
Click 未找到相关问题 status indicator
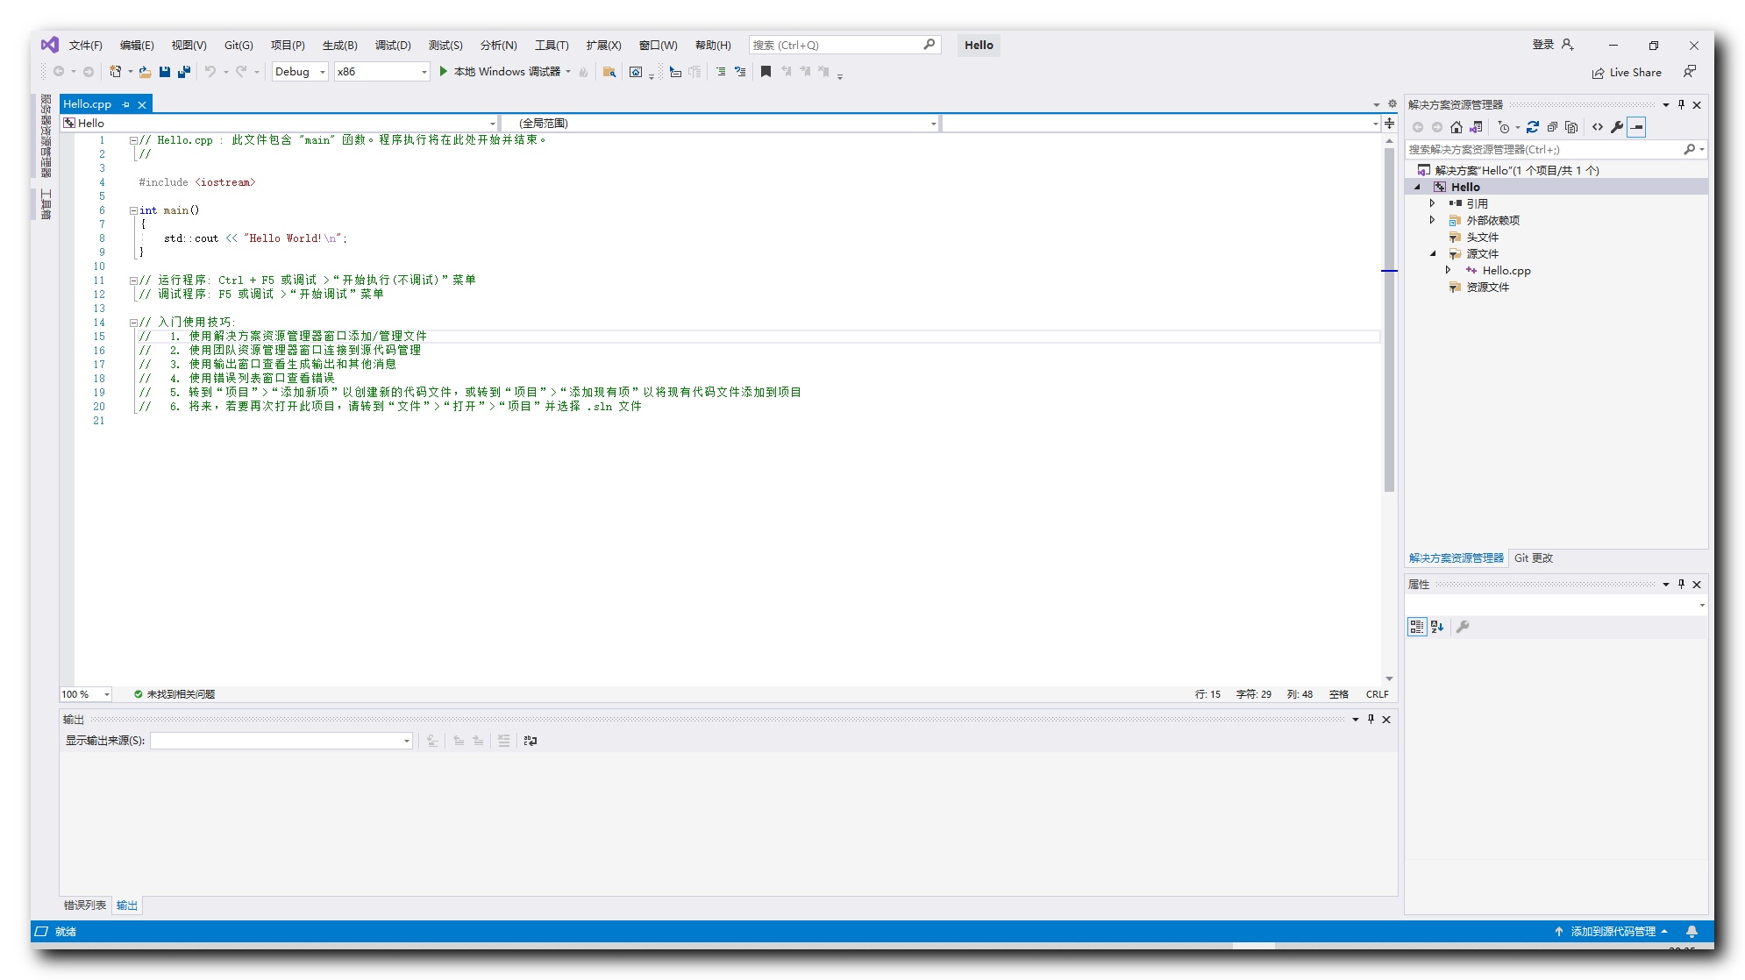[174, 694]
